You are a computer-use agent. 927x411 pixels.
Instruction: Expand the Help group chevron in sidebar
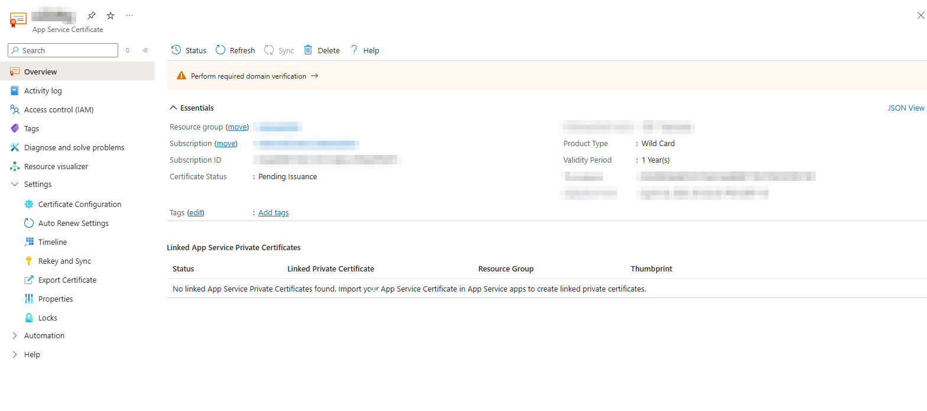point(15,354)
